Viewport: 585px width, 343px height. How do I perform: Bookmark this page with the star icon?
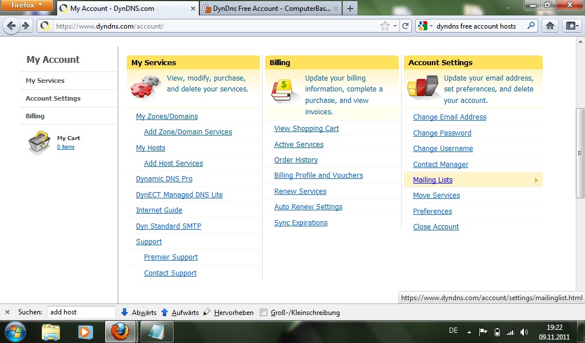tap(384, 26)
